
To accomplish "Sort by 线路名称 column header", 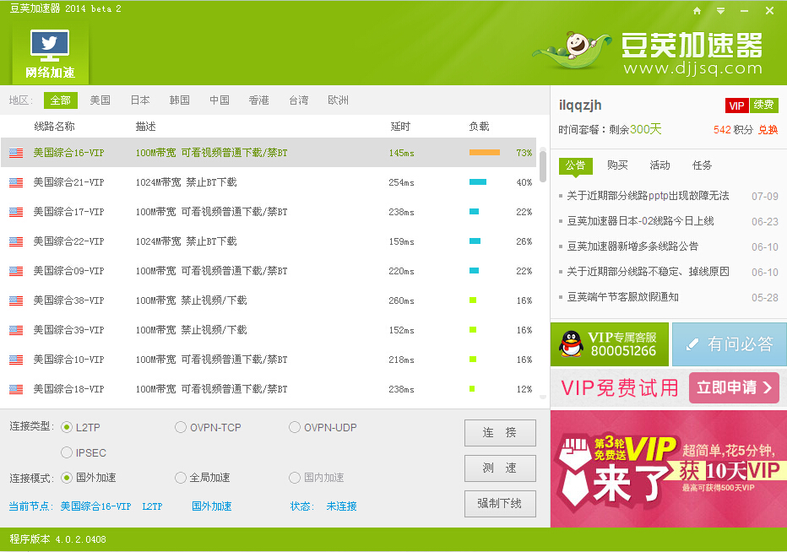I will 54,127.
